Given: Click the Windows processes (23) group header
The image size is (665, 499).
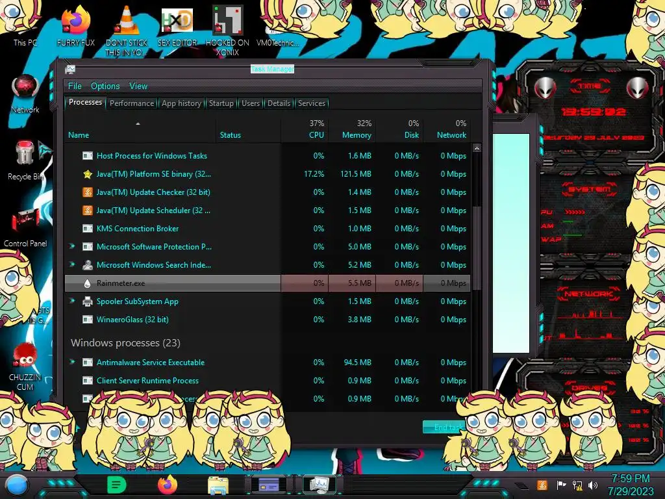Looking at the screenshot, I should 125,343.
